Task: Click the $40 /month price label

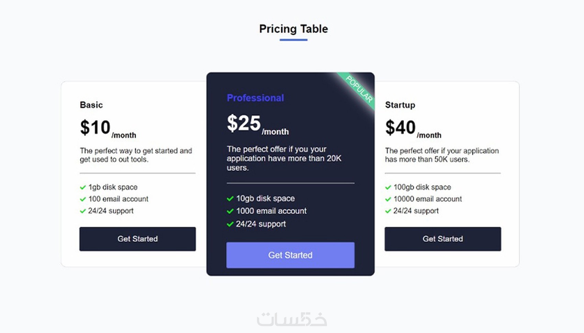Action: [x=413, y=129]
